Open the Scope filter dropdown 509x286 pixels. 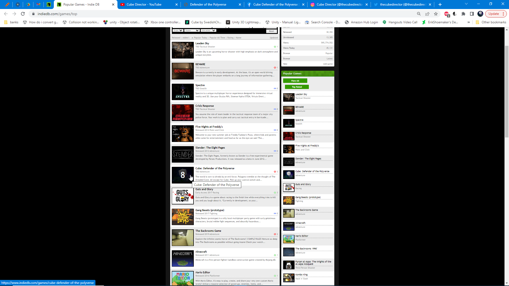(178, 30)
